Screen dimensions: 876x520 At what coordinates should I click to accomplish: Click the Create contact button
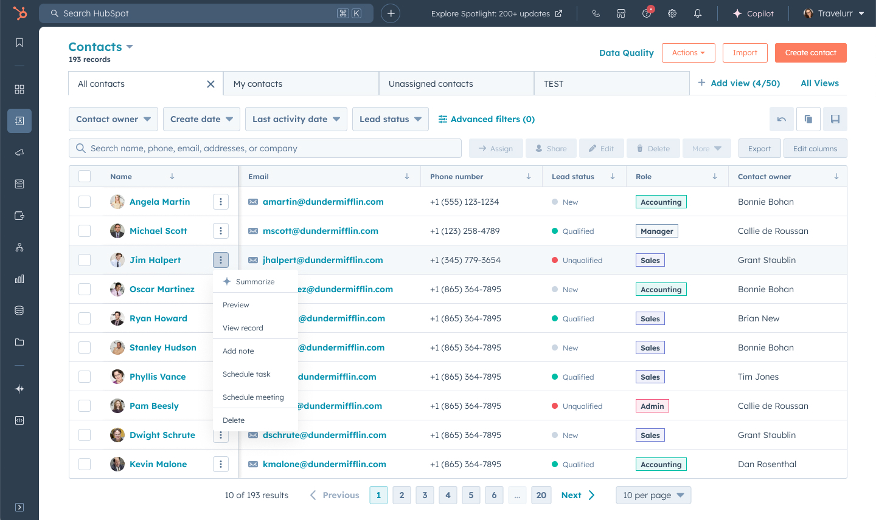point(811,53)
